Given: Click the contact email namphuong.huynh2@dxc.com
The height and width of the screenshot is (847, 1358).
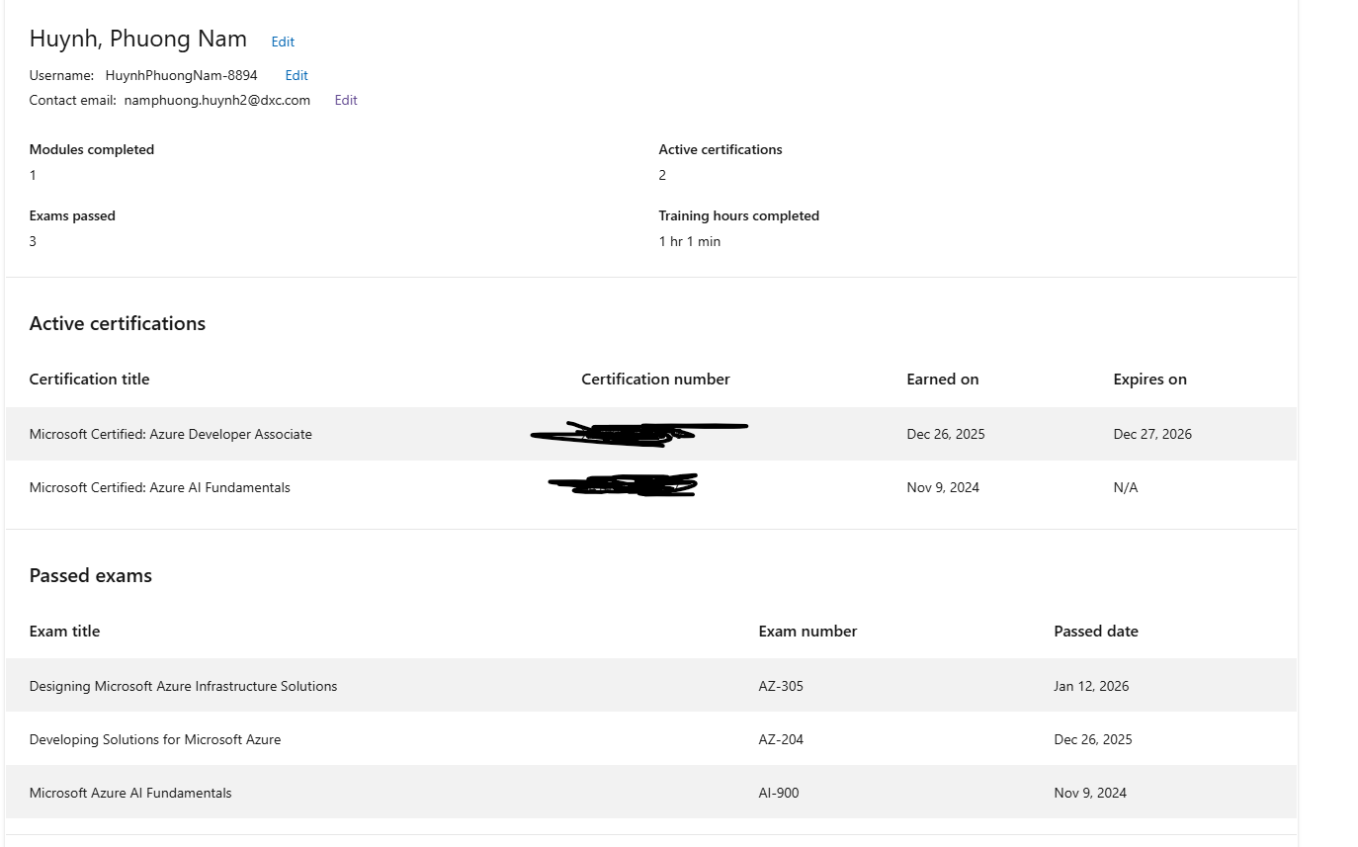Looking at the screenshot, I should click(x=217, y=100).
